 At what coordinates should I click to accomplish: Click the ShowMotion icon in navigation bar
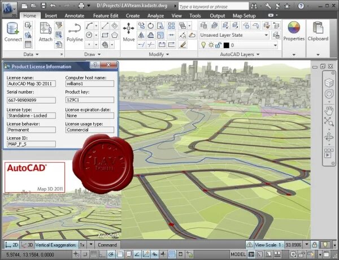(x=328, y=153)
